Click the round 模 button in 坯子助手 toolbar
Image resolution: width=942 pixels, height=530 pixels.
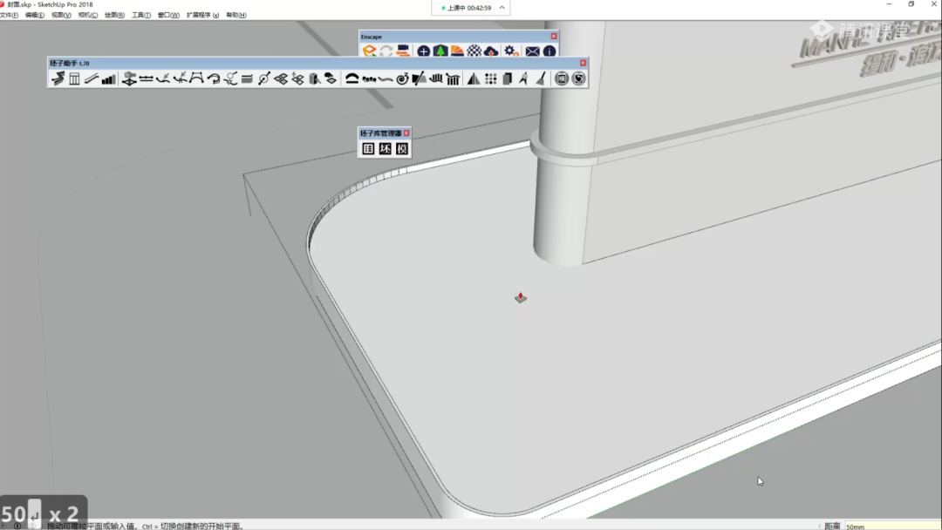coord(561,78)
